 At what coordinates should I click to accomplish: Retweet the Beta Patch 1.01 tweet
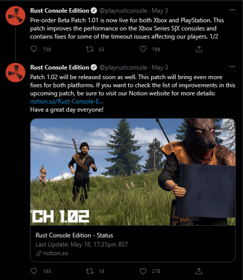(x=89, y=49)
